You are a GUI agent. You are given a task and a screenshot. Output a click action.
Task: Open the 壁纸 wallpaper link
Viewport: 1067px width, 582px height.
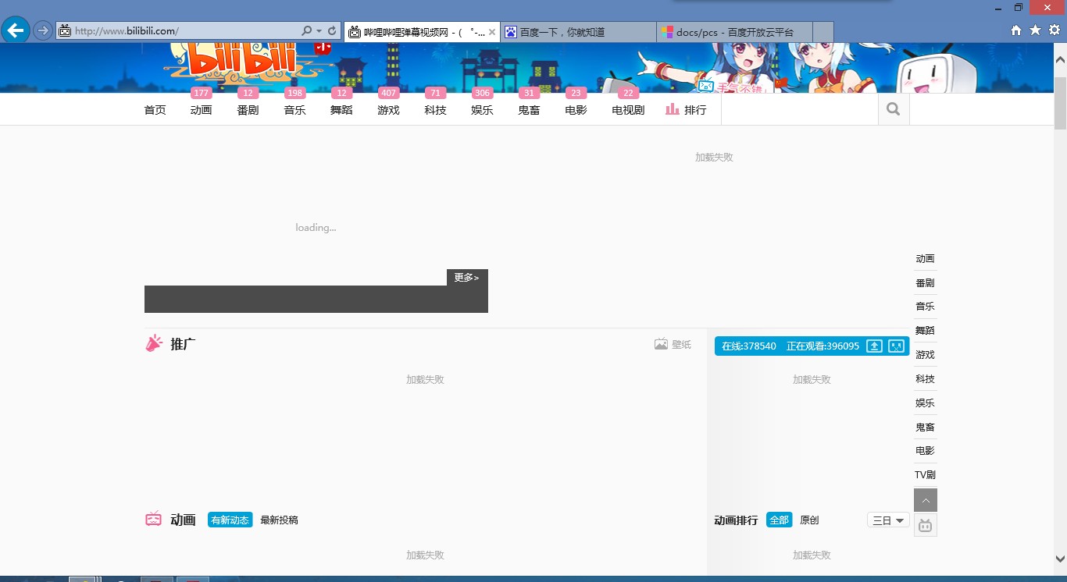tap(673, 344)
